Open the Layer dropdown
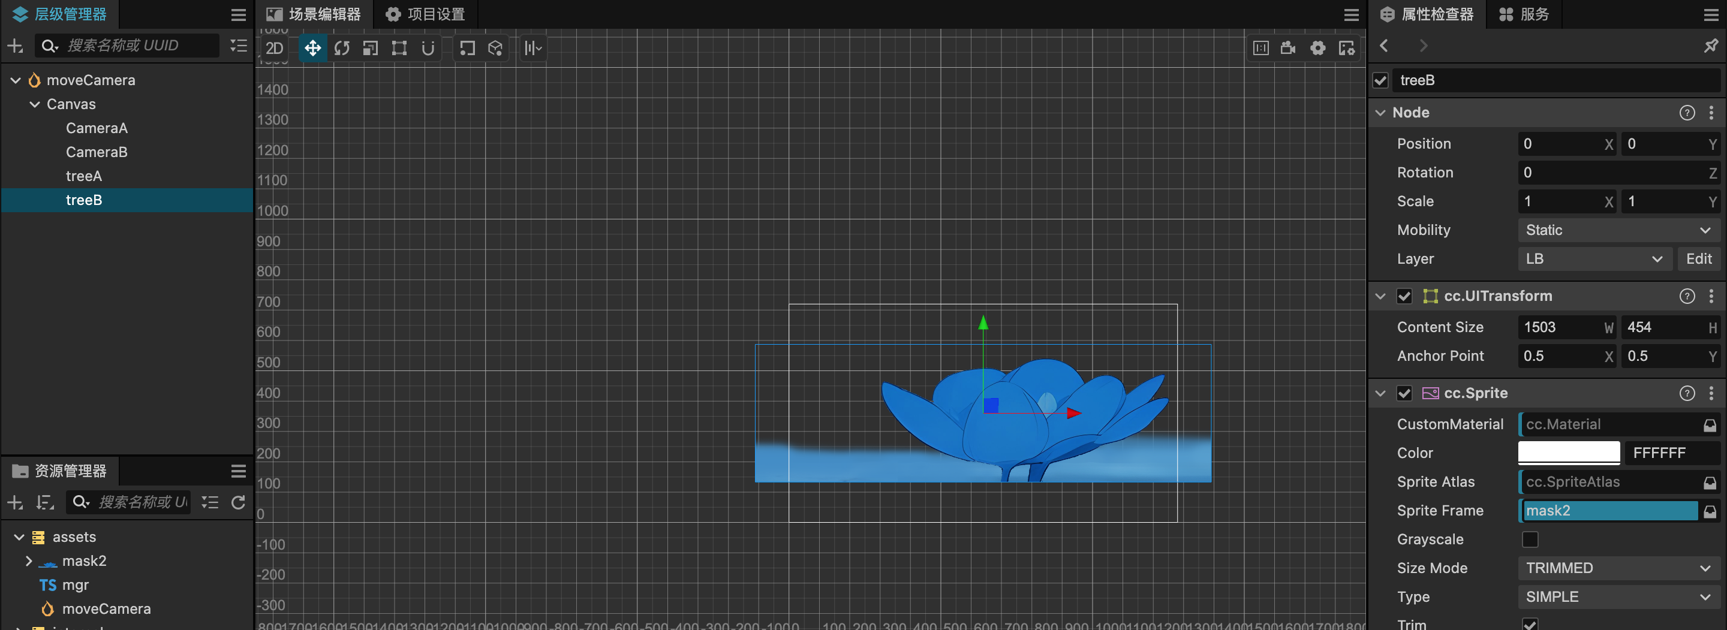The image size is (1727, 630). pyautogui.click(x=1595, y=260)
